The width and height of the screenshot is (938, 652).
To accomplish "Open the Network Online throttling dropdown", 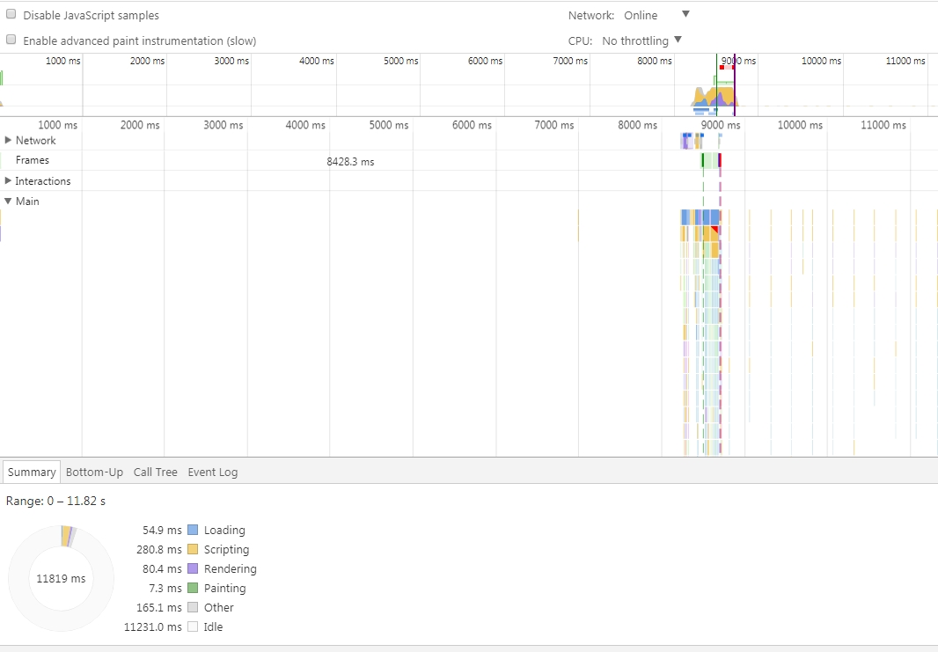I will click(656, 15).
